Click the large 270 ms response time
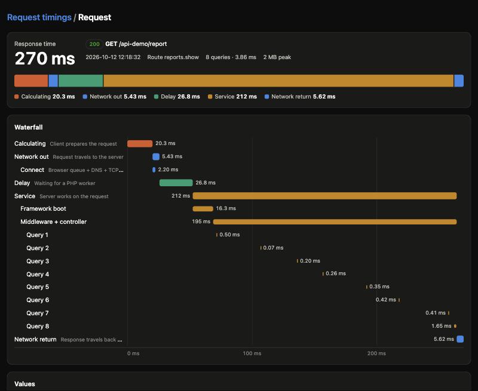The image size is (478, 391). pyautogui.click(x=45, y=59)
